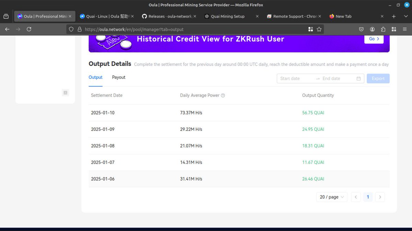Open the toolbar grid extension icon
This screenshot has width=412, height=231.
point(394,29)
